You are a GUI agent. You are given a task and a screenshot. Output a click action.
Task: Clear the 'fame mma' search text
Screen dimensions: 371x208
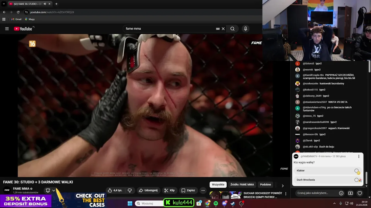pyautogui.click(x=223, y=29)
